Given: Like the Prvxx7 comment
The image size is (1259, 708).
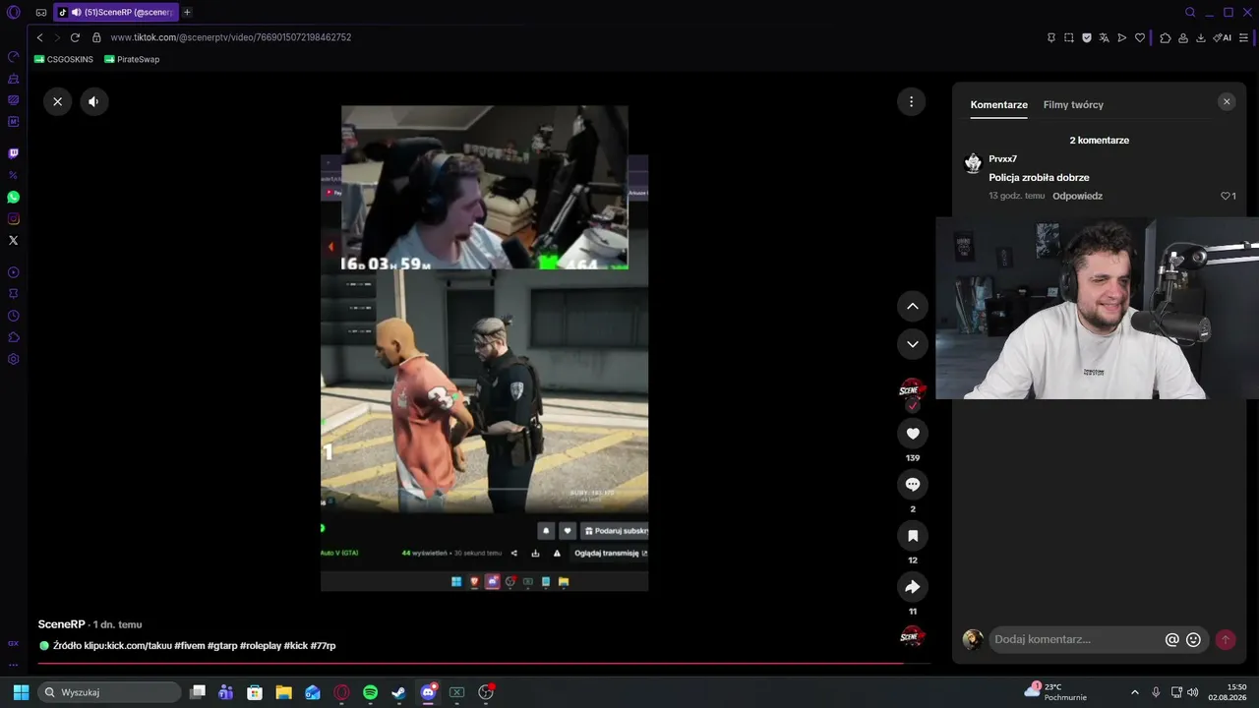Looking at the screenshot, I should coord(1226,196).
